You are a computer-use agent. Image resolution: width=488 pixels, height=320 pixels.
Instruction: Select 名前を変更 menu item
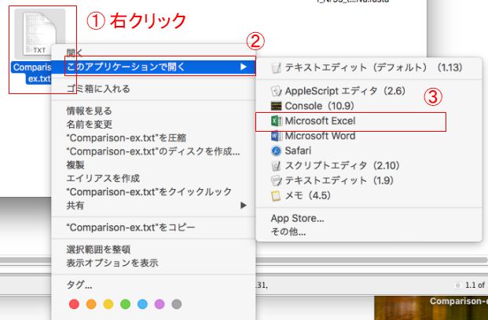click(x=153, y=125)
